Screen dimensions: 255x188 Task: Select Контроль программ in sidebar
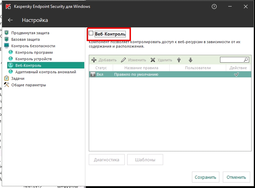[34, 52]
